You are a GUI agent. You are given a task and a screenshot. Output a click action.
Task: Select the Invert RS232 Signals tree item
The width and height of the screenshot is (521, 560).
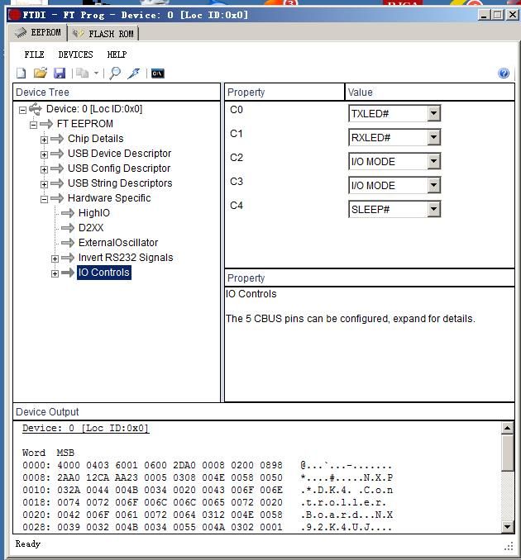coord(126,258)
